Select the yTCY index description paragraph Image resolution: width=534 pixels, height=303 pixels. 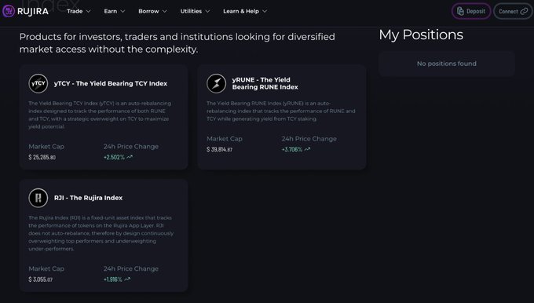[100, 115]
